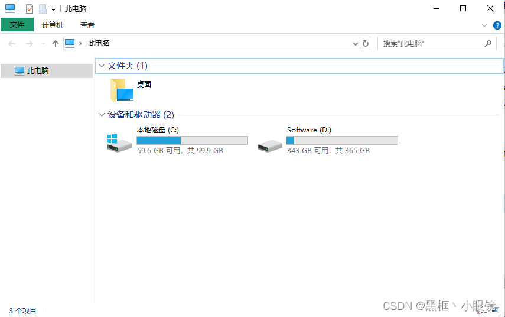Image resolution: width=505 pixels, height=317 pixels.
Task: Open the recent locations dropdown
Action: 43,44
